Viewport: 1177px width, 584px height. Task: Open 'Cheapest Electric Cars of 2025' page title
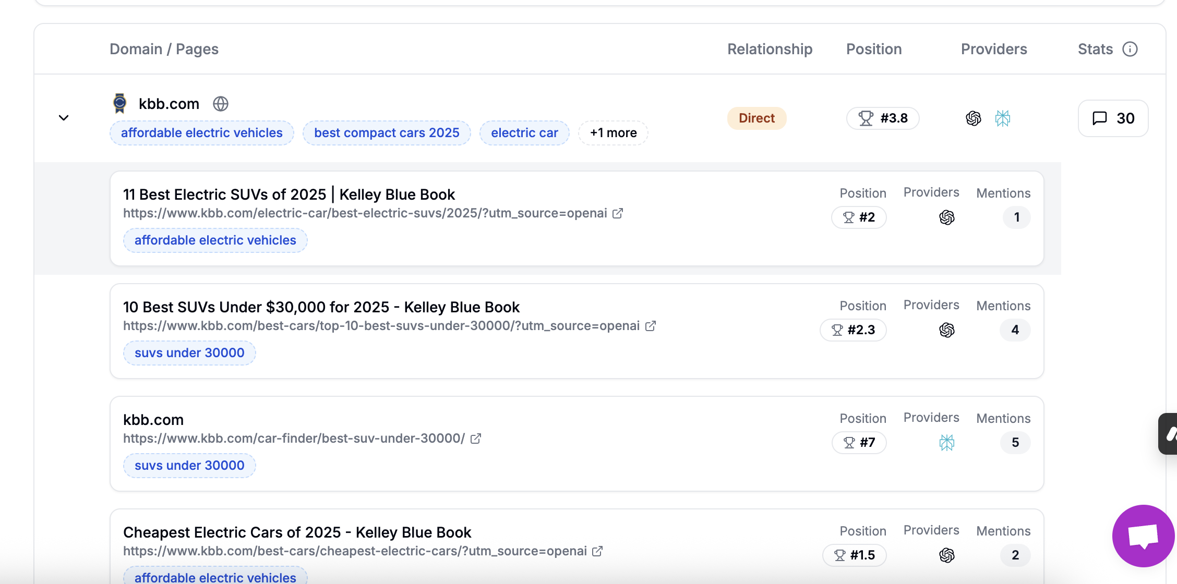pos(297,532)
